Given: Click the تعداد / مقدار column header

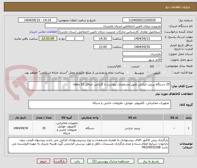Looking at the screenshot, I should (x=44, y=117).
